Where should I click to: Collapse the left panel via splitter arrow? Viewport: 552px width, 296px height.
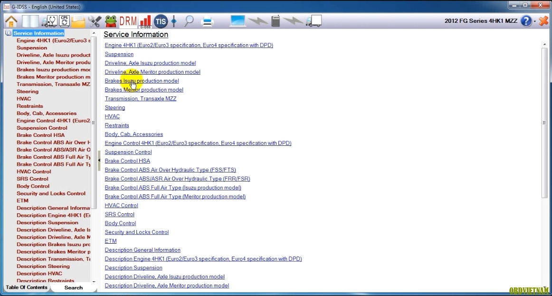tap(99, 160)
